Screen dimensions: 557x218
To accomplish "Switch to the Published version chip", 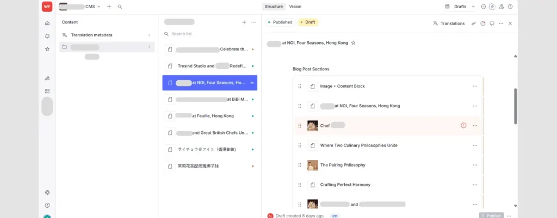I will (280, 22).
